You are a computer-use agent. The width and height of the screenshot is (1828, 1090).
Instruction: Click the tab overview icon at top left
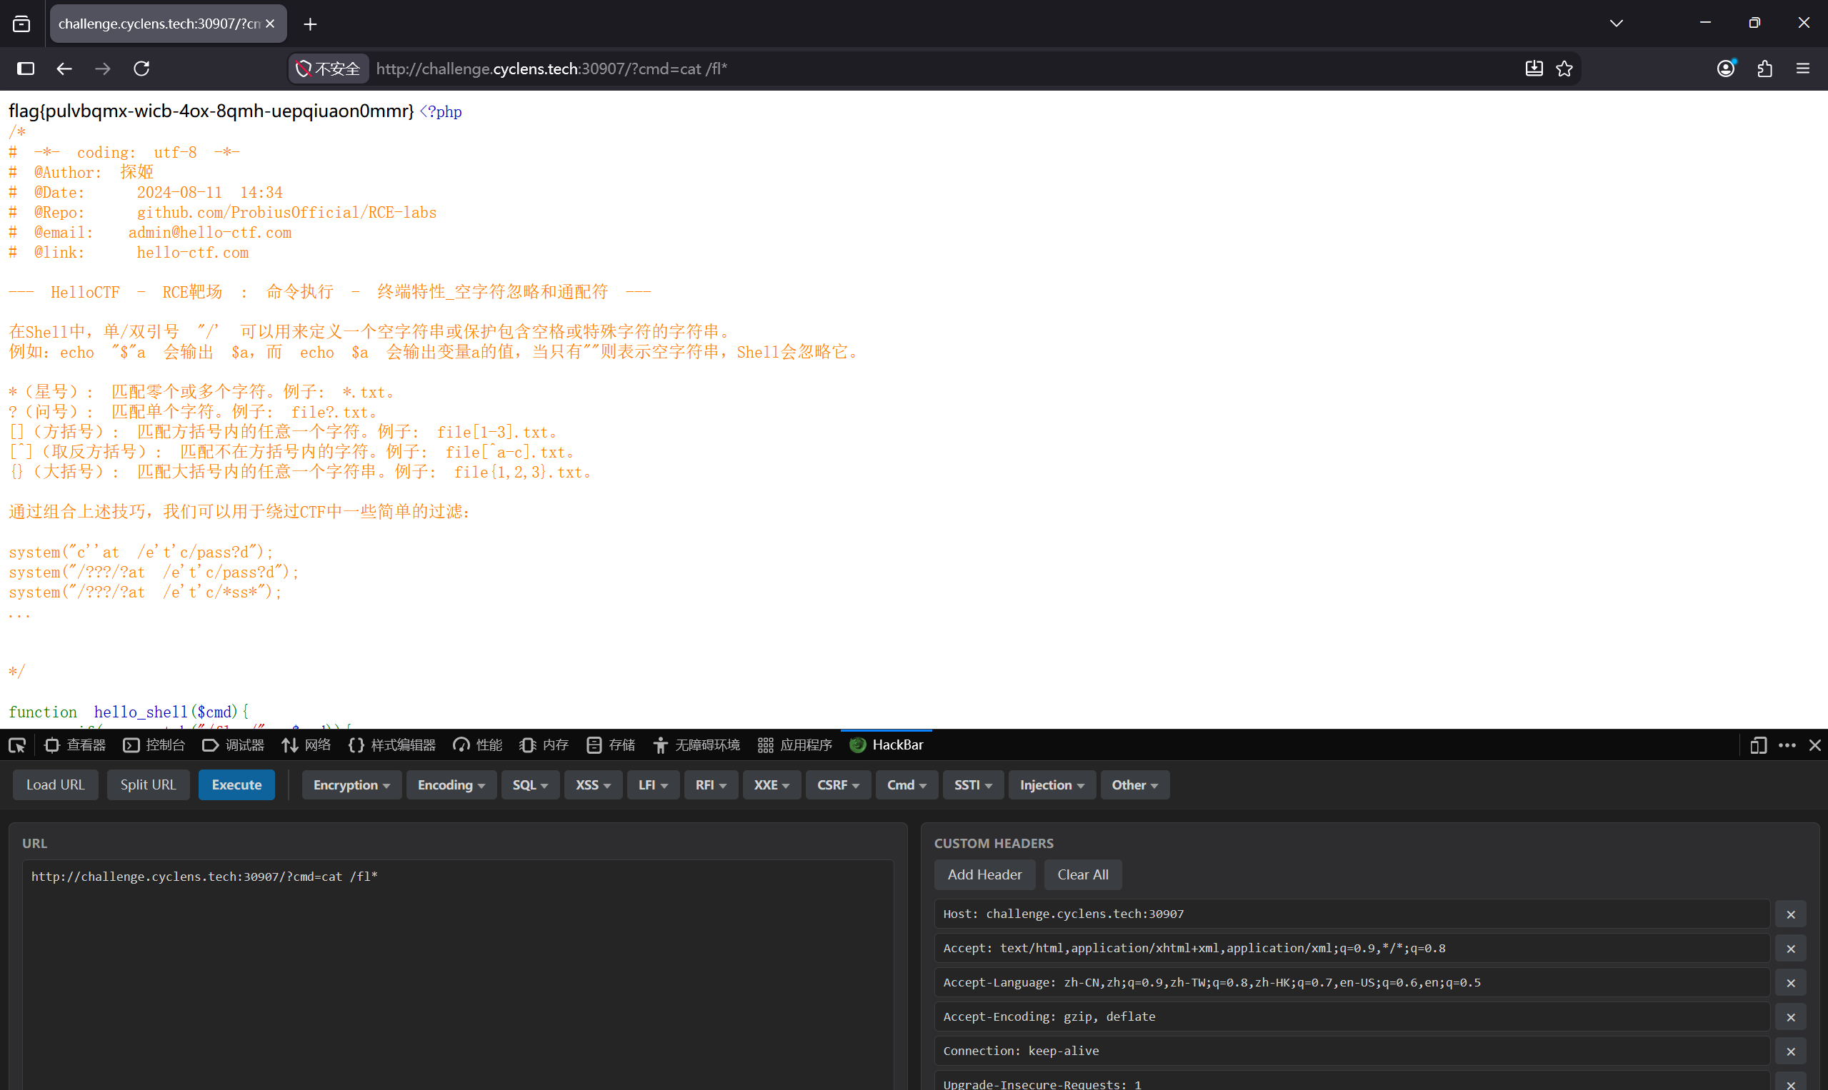22,24
